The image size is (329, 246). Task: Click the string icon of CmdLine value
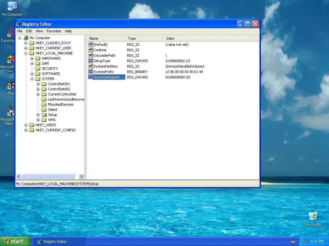[x=90, y=50]
